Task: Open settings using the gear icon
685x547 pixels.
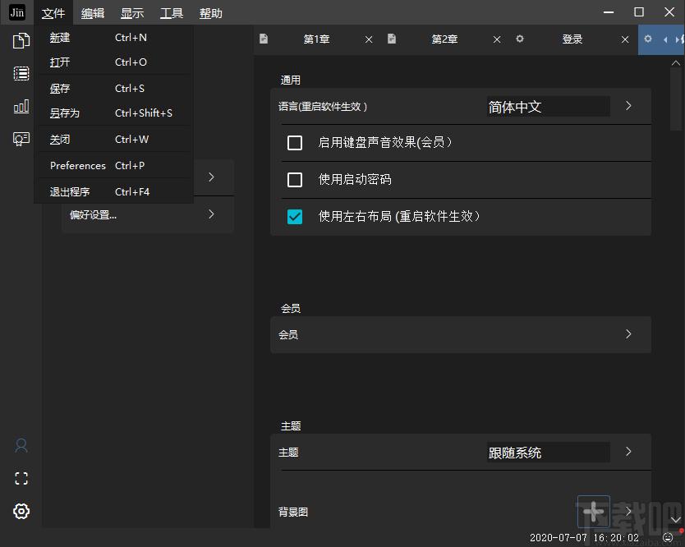Action: point(21,511)
